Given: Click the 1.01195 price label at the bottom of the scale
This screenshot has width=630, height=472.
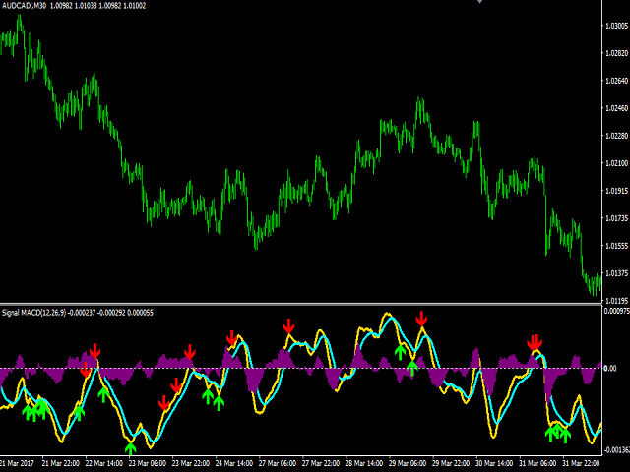Looking at the screenshot, I should 616,301.
